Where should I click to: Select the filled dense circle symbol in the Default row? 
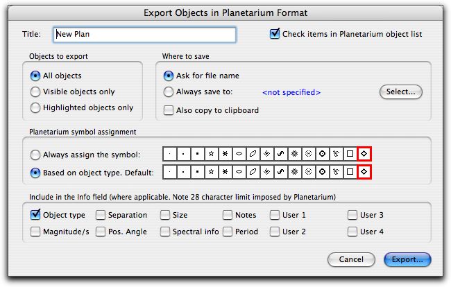pos(296,171)
